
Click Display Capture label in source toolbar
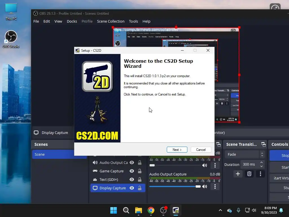(x=55, y=133)
